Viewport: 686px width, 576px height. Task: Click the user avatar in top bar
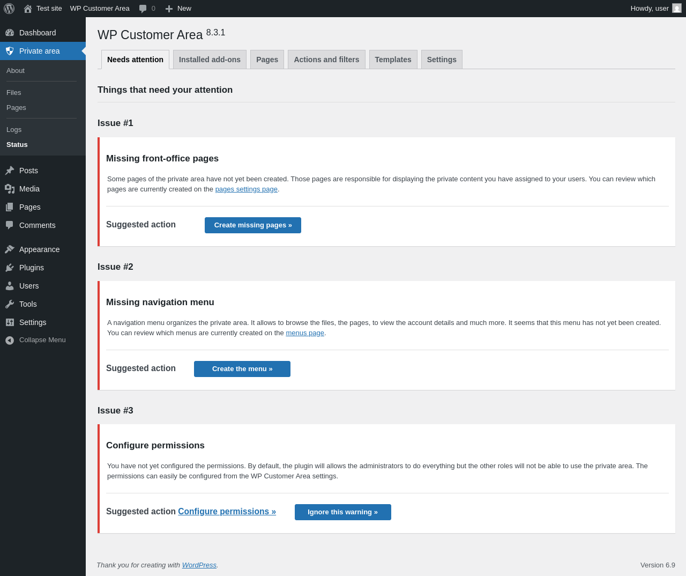point(677,9)
